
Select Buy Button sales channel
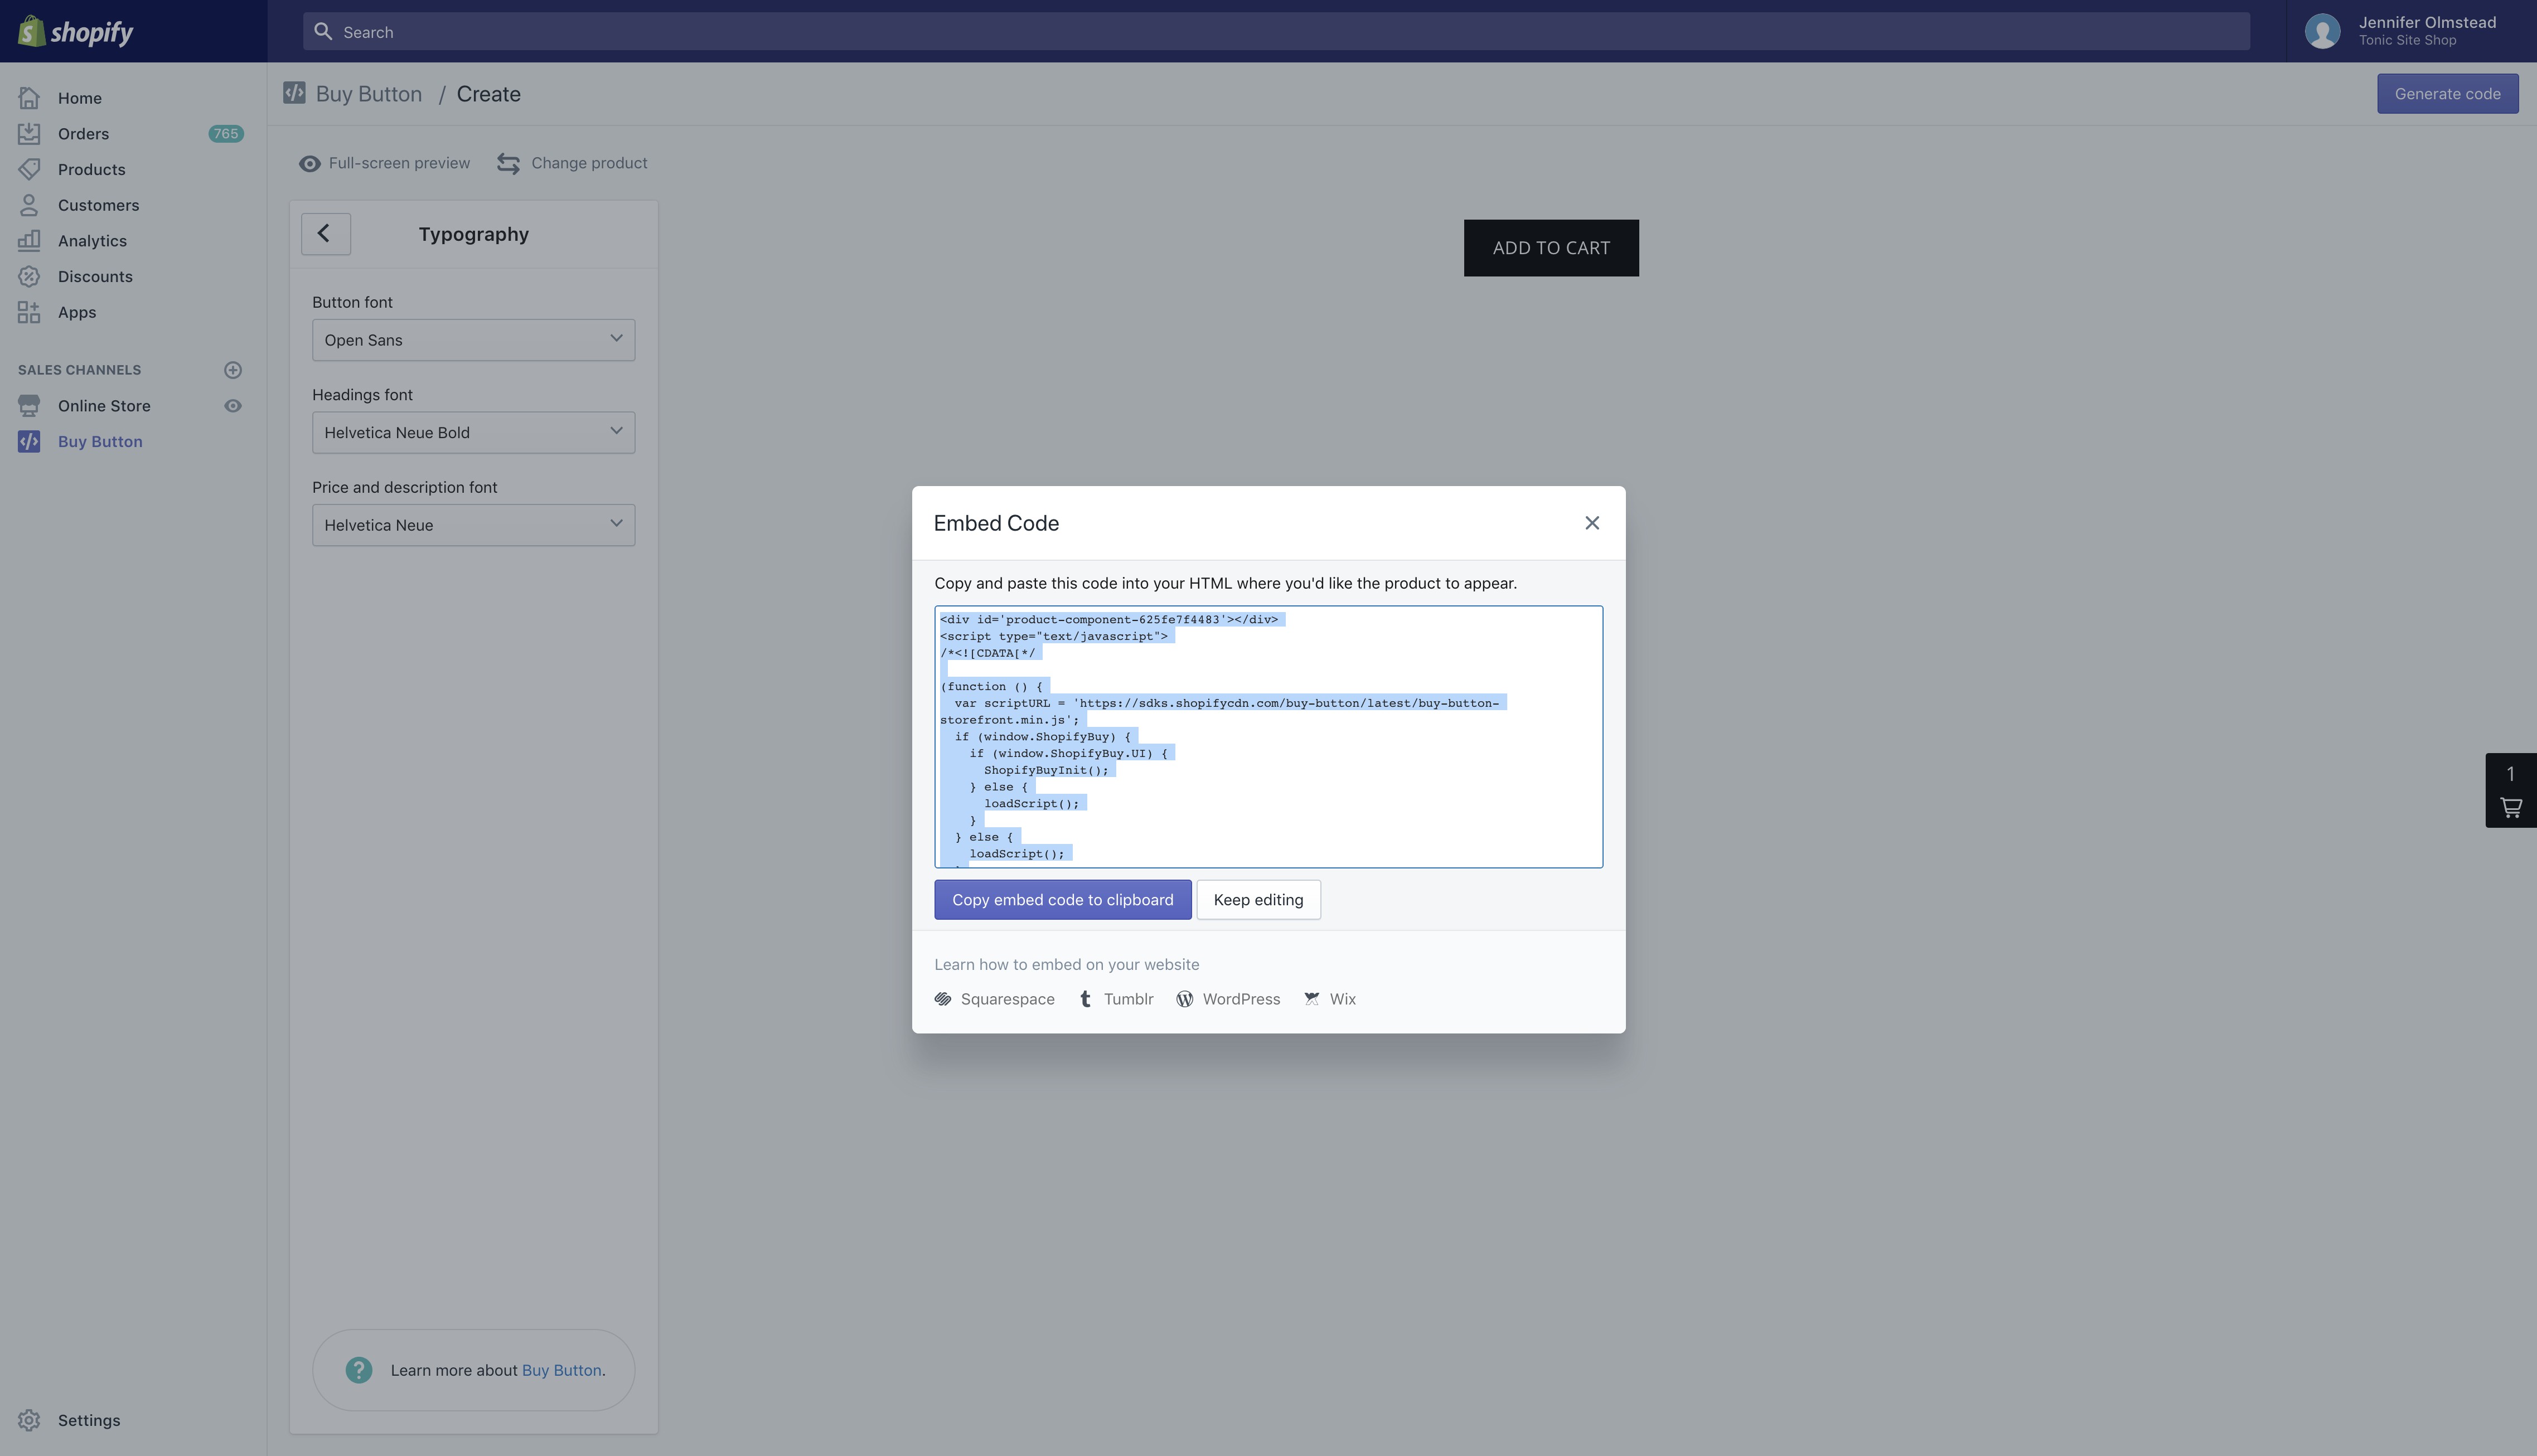point(100,441)
